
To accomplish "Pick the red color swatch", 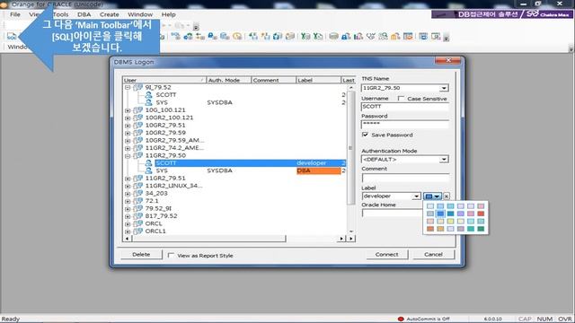I will (x=481, y=214).
